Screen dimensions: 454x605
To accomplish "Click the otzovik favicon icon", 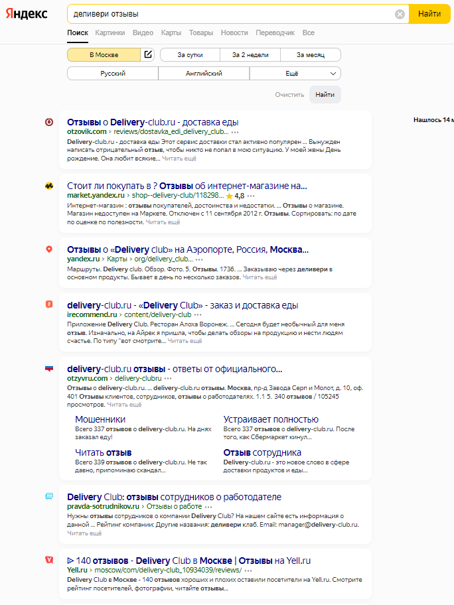I will pyautogui.click(x=49, y=122).
